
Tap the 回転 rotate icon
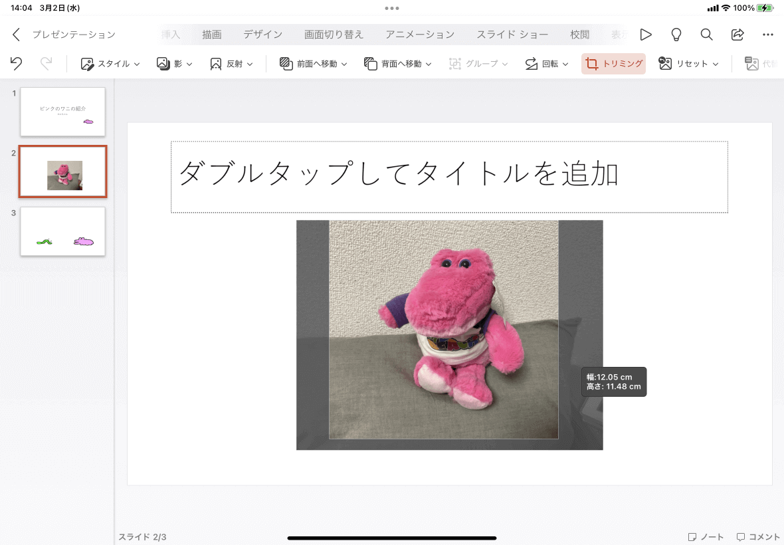(531, 64)
